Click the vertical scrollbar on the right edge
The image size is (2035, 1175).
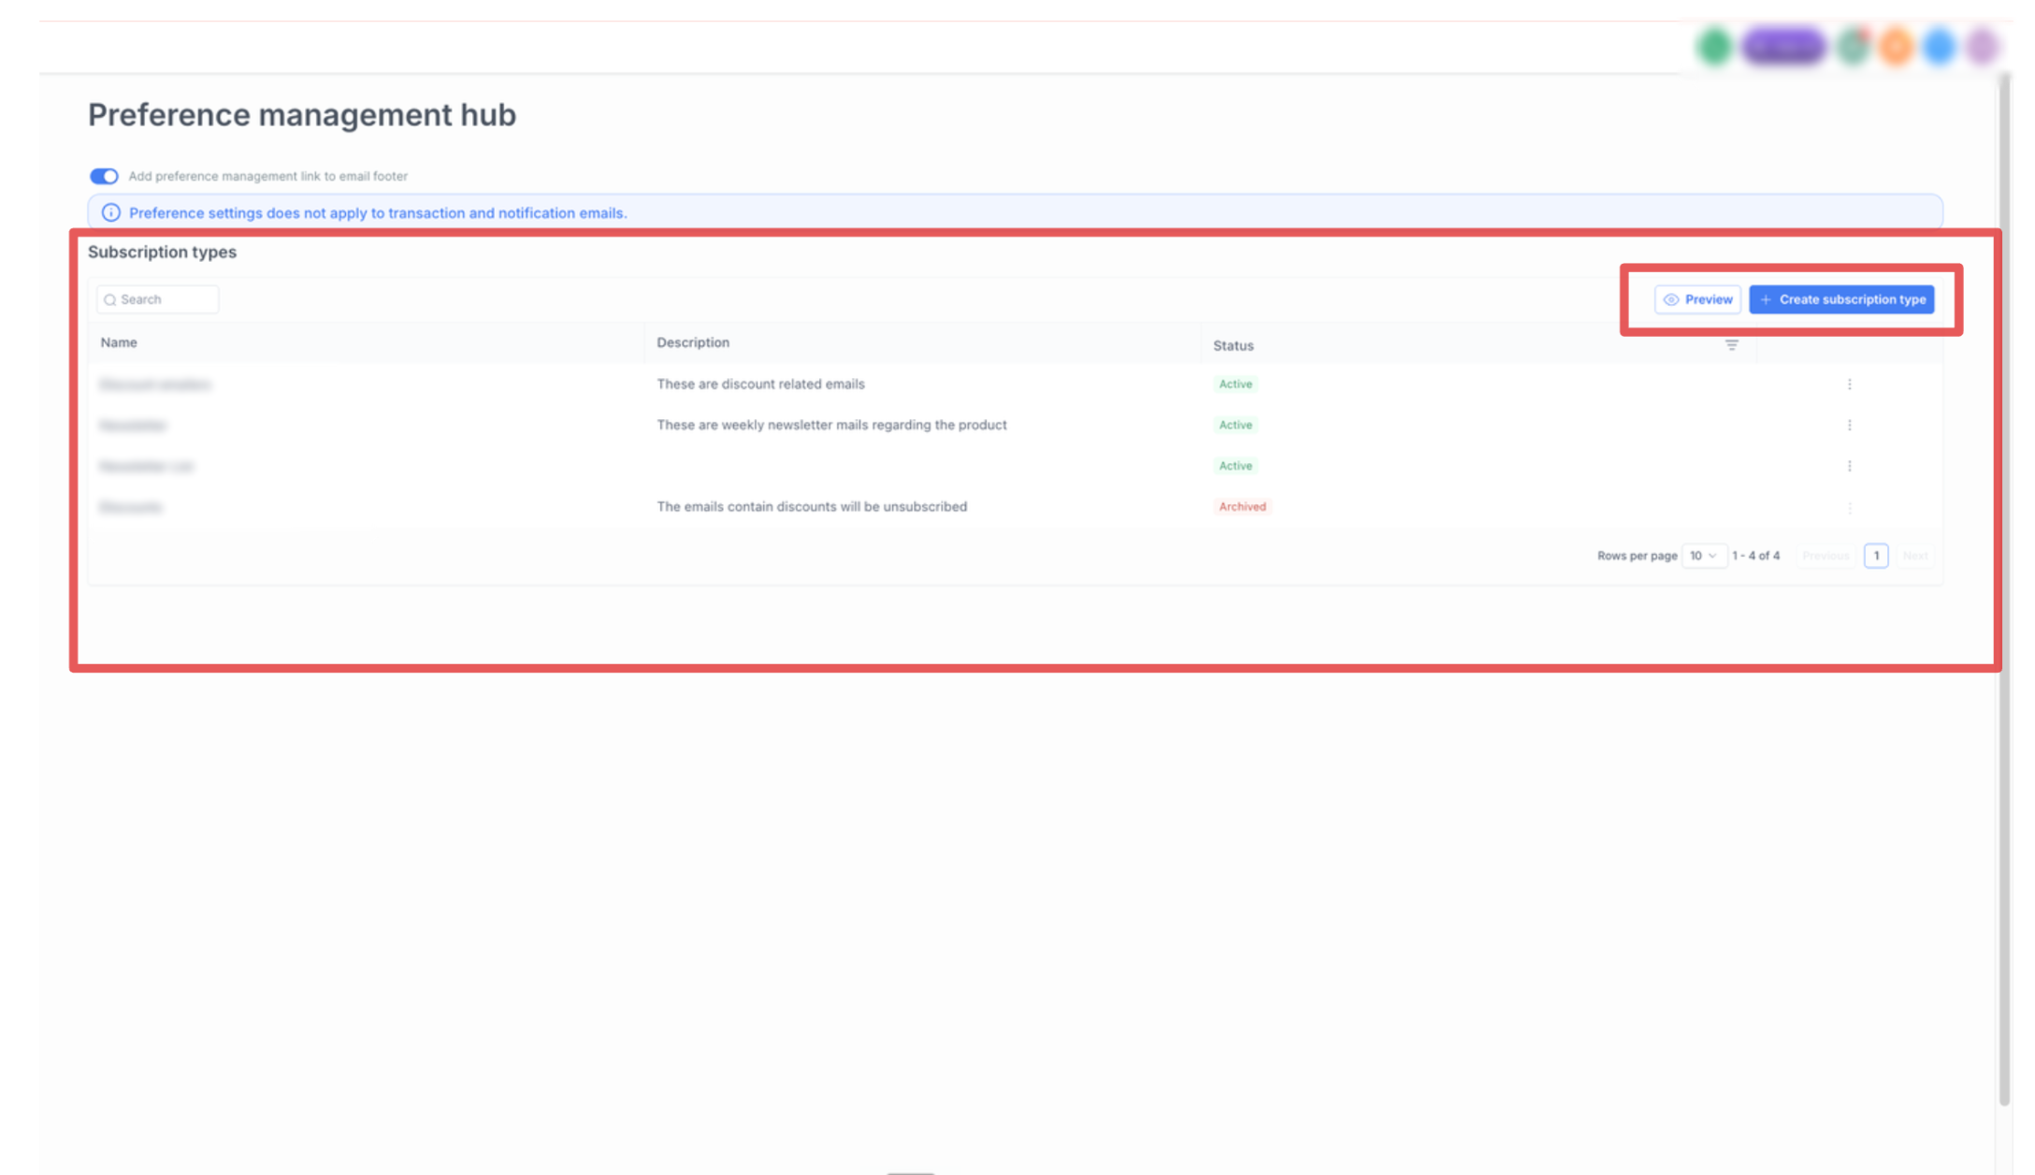tap(2004, 589)
